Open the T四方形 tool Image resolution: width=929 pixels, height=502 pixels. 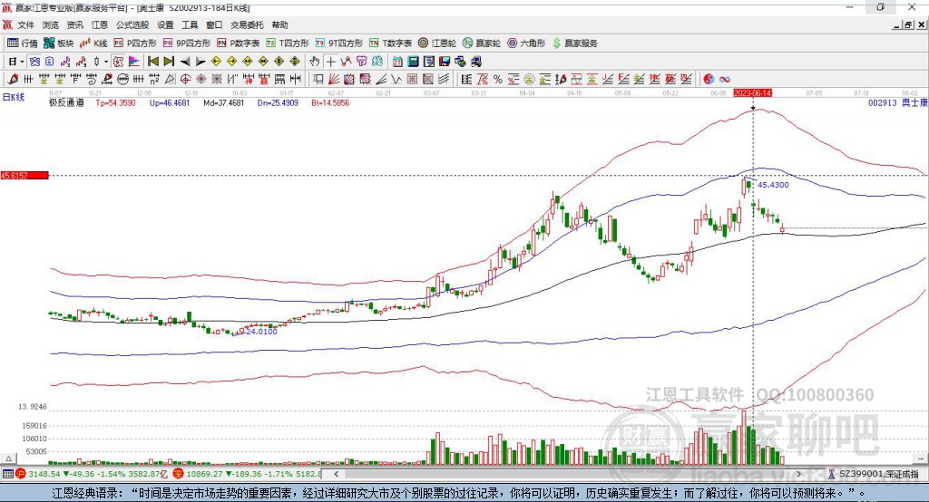pyautogui.click(x=288, y=43)
